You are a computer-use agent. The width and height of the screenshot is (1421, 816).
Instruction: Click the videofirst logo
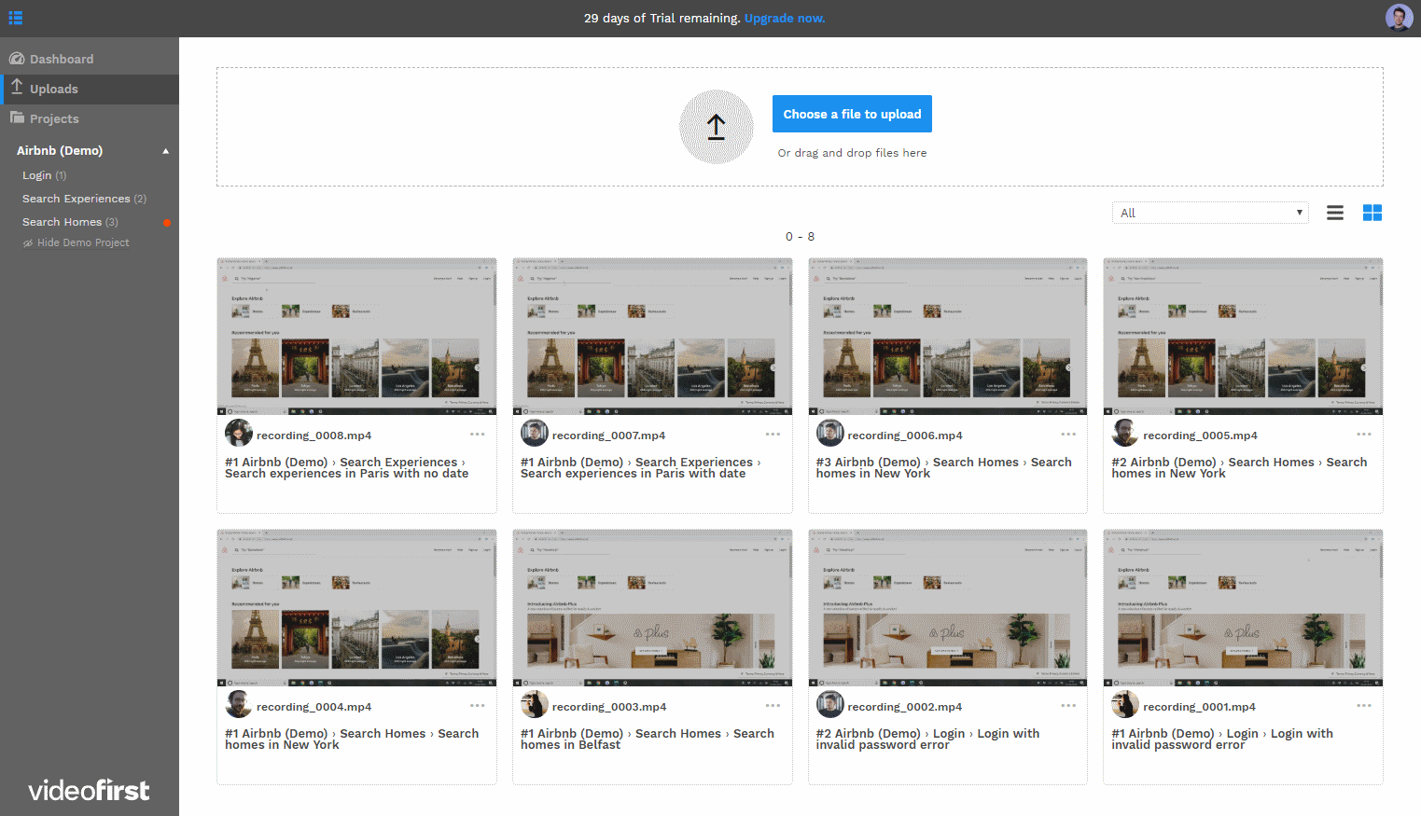tap(89, 791)
